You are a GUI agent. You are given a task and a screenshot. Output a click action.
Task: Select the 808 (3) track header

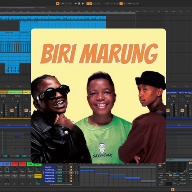point(172,93)
